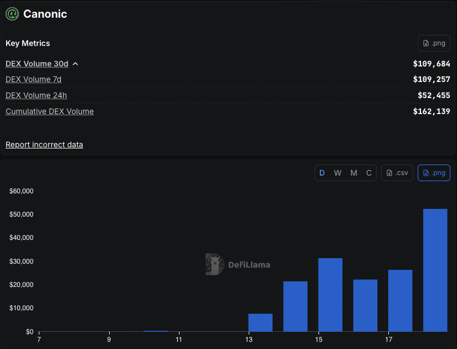Screen dimensions: 457x349
Task: Click the $60,000 y-axis label
Action: coord(21,191)
